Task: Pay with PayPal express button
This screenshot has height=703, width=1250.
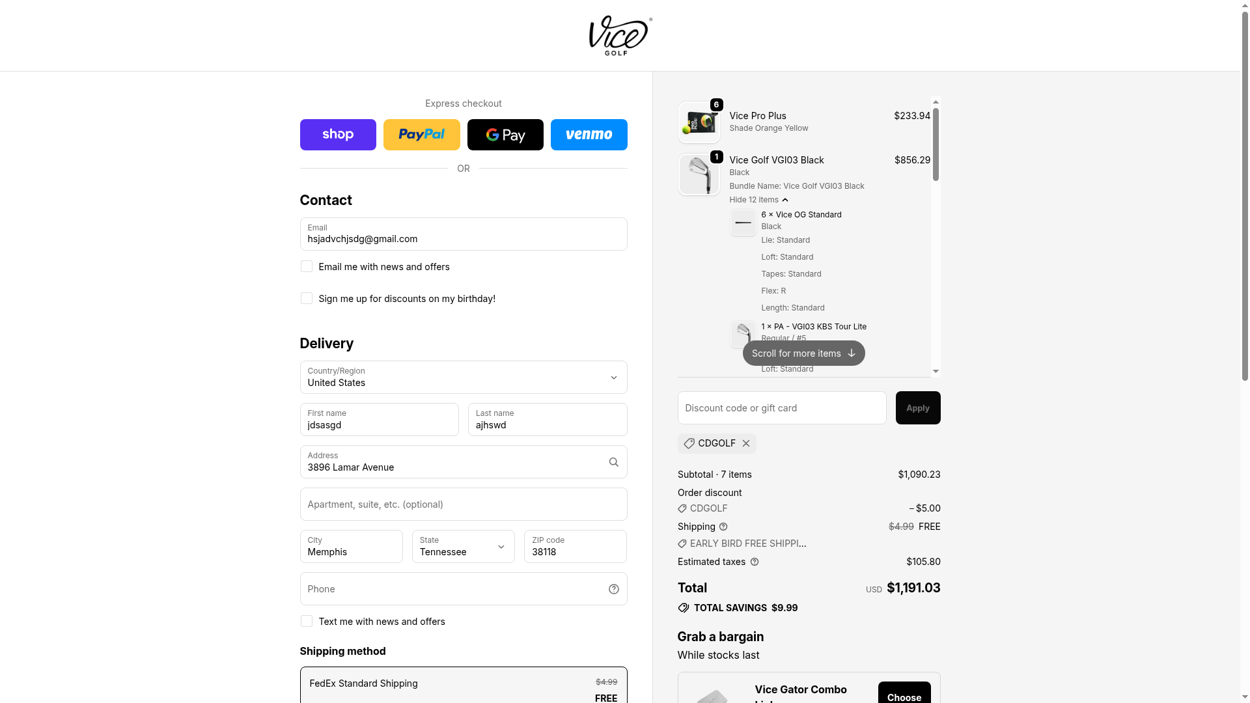Action: point(421,135)
